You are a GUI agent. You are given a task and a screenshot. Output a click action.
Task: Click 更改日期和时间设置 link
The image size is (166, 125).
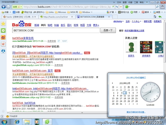click(x=136, y=112)
